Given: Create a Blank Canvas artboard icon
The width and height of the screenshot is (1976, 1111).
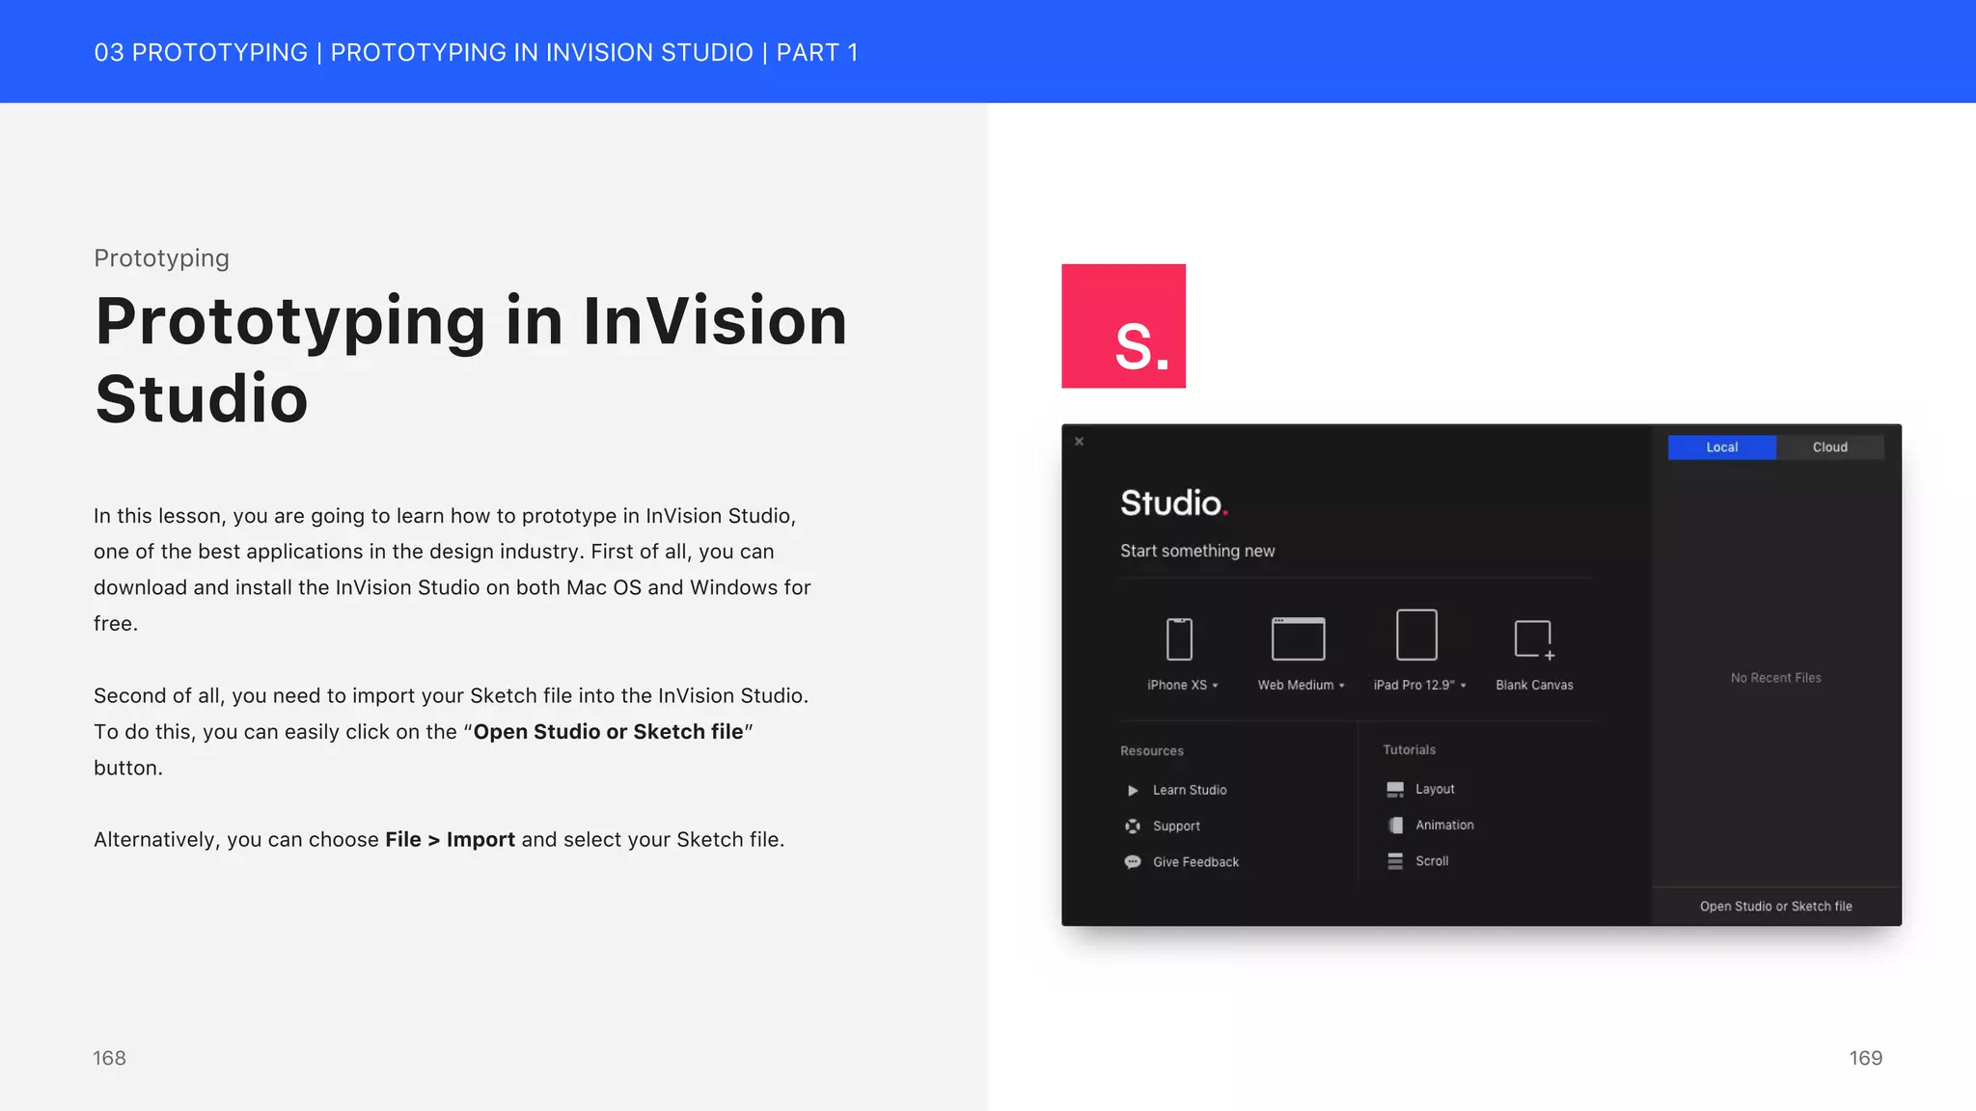Looking at the screenshot, I should point(1534,639).
